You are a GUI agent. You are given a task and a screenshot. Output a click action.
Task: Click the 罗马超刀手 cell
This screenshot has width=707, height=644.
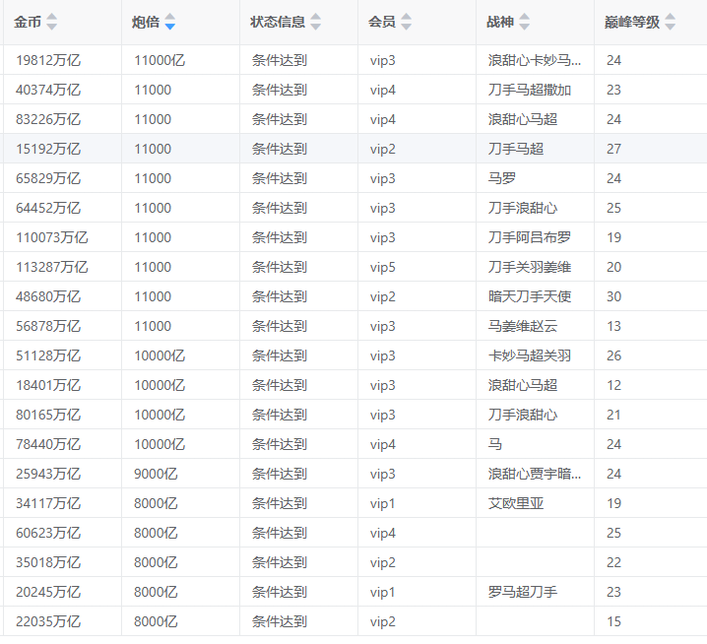point(523,592)
